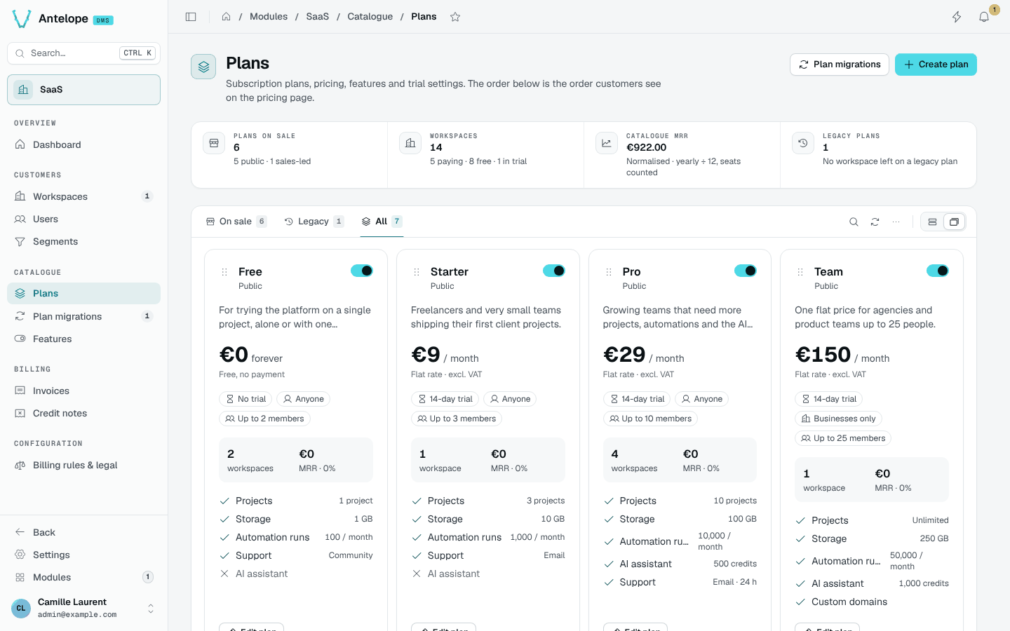
Task: Expand the Camille Laurent account menu
Action: tap(84, 608)
